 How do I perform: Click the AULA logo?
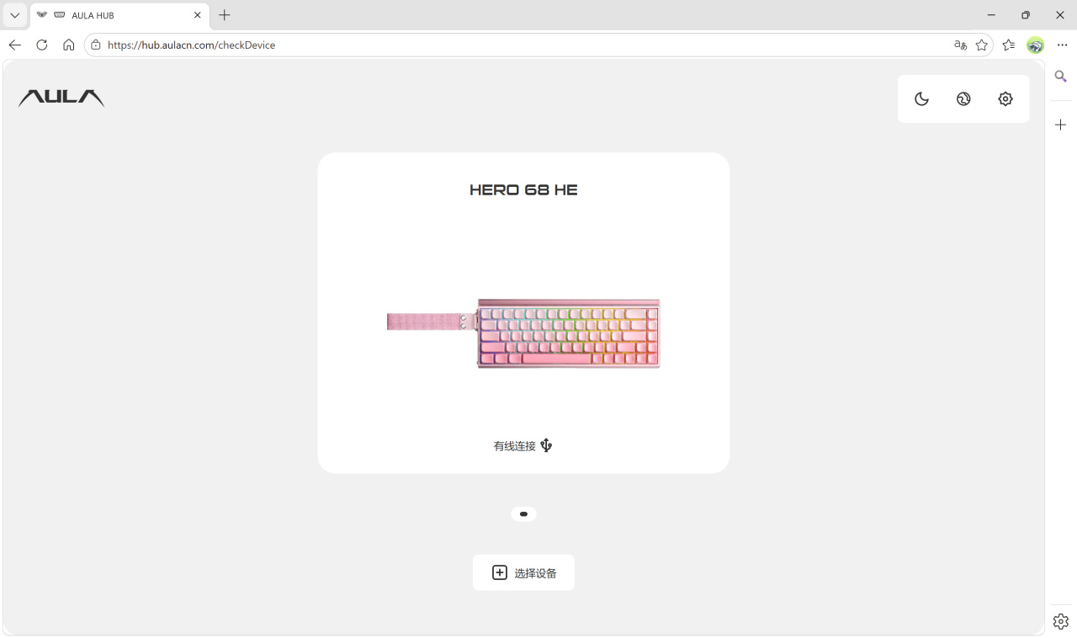click(61, 98)
